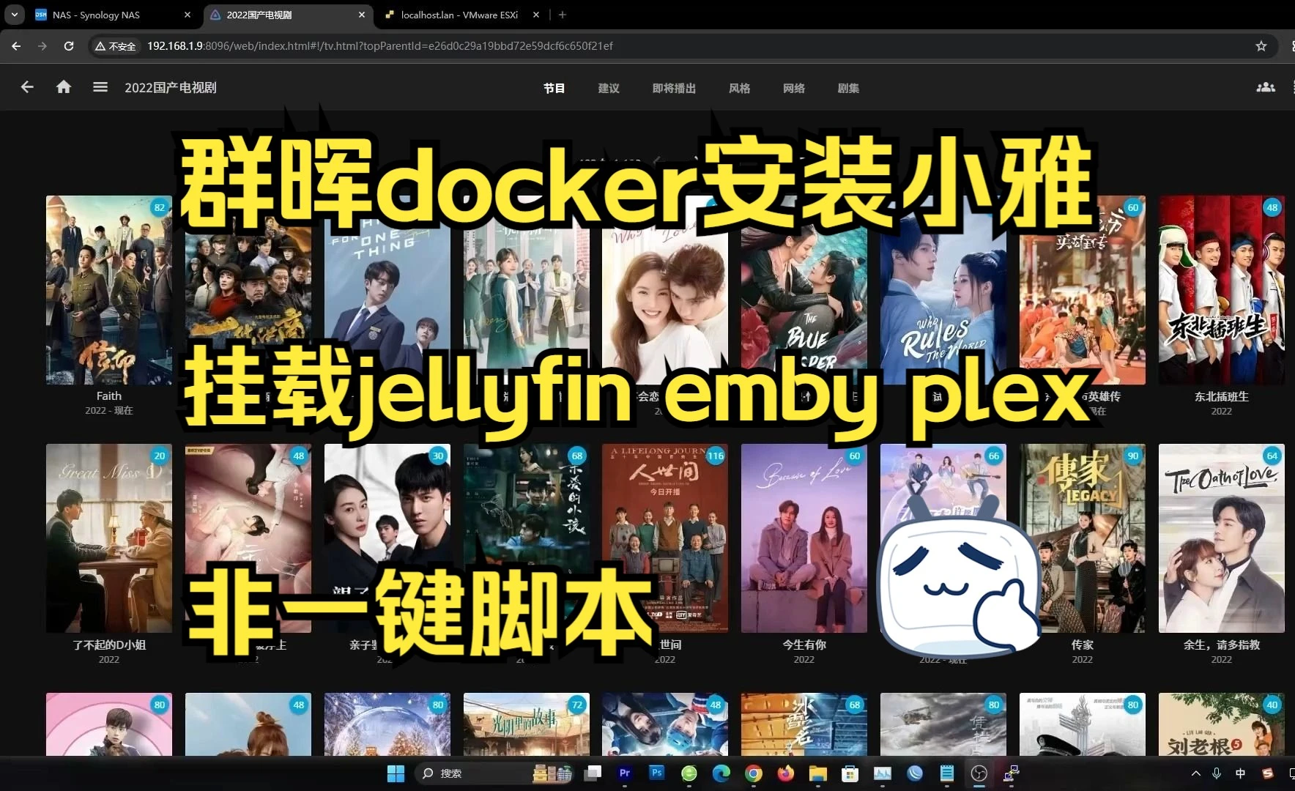Close the localhost.lan VMware ESXi tab

pos(536,15)
